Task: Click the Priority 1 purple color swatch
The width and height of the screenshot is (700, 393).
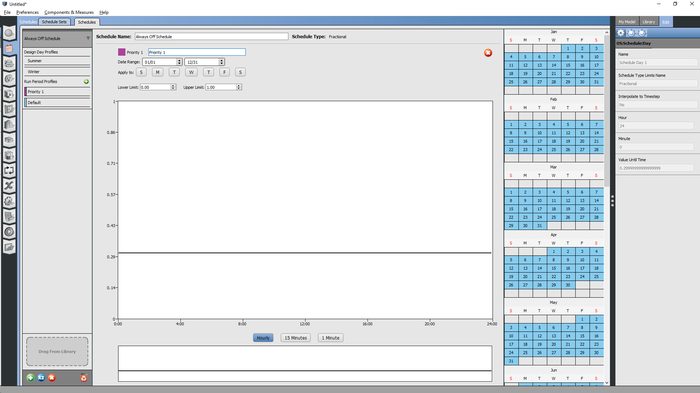Action: click(x=121, y=52)
